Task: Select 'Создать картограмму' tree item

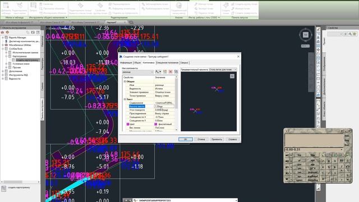Action: [27, 60]
